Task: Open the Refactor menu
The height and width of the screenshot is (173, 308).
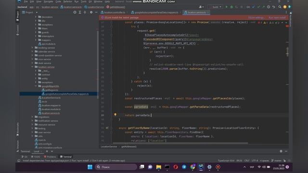Action: point(67,1)
